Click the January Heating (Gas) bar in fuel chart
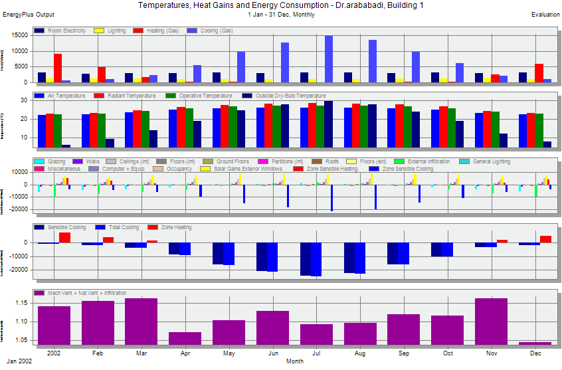 [58, 68]
